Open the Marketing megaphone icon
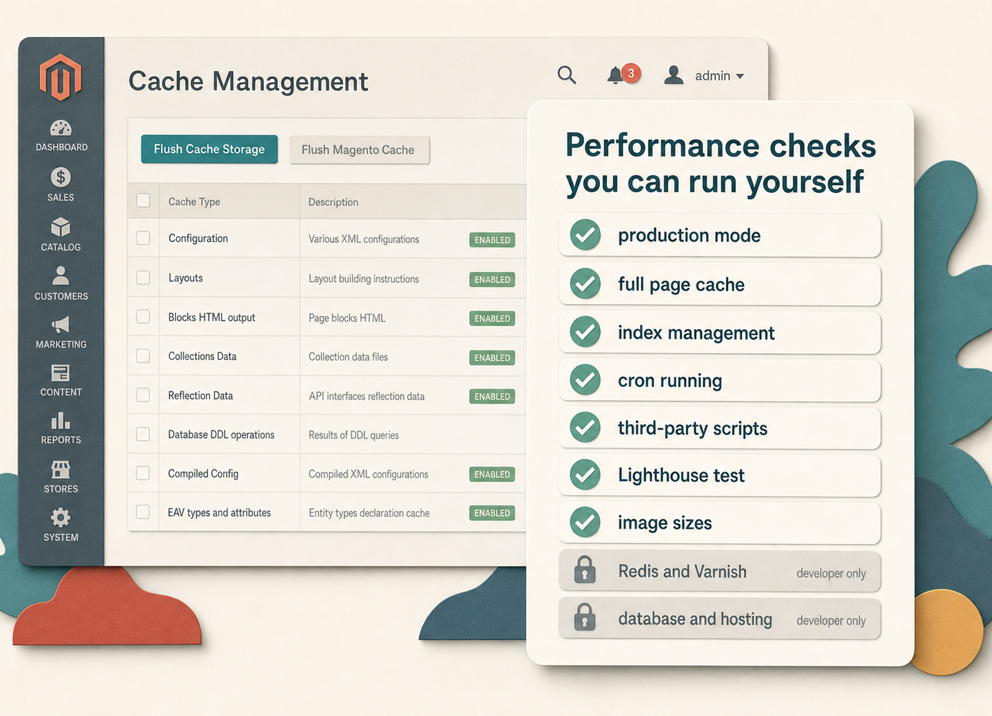Viewport: 992px width, 716px height. 61,324
